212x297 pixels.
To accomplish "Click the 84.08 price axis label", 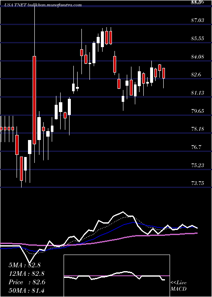I will pyautogui.click(x=198, y=56).
